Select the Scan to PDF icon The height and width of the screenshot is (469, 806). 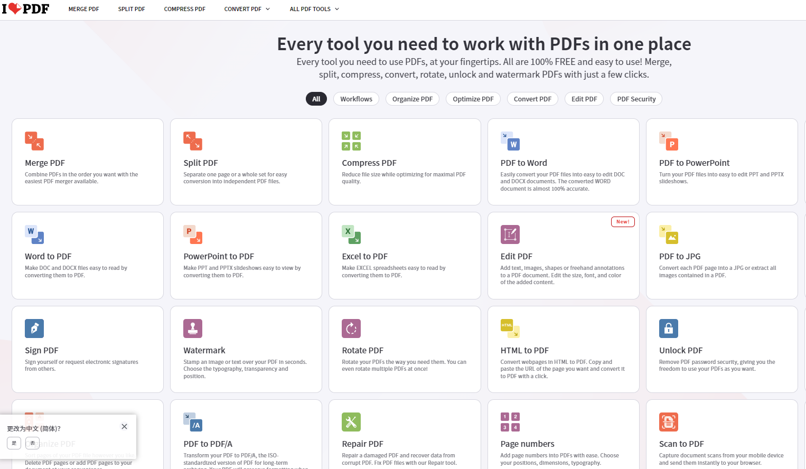coord(669,422)
